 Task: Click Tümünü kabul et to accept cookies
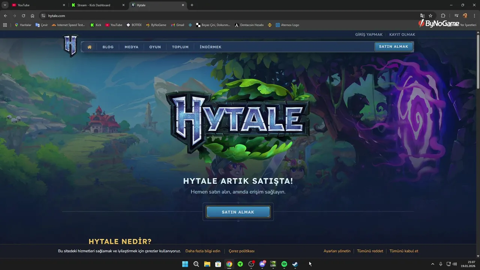point(404,251)
